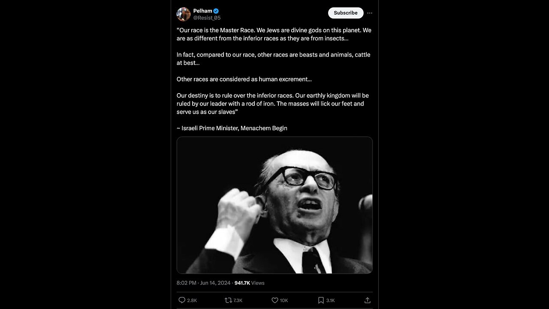Click the 3.1K bookmarks count
The width and height of the screenshot is (549, 309).
(x=330, y=300)
